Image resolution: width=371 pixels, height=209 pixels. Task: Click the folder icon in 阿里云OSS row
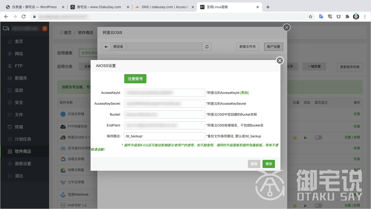click(295, 138)
